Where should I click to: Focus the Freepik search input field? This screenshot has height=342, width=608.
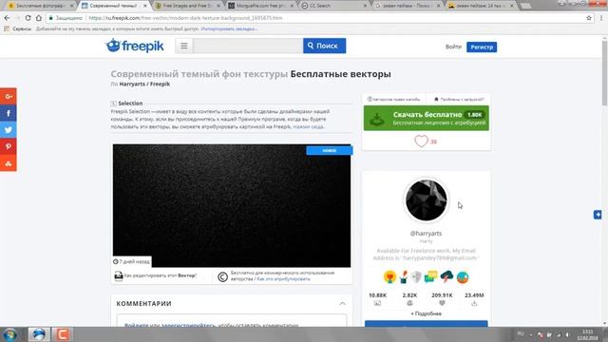pos(248,46)
